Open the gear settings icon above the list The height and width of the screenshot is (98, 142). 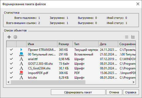15,37
